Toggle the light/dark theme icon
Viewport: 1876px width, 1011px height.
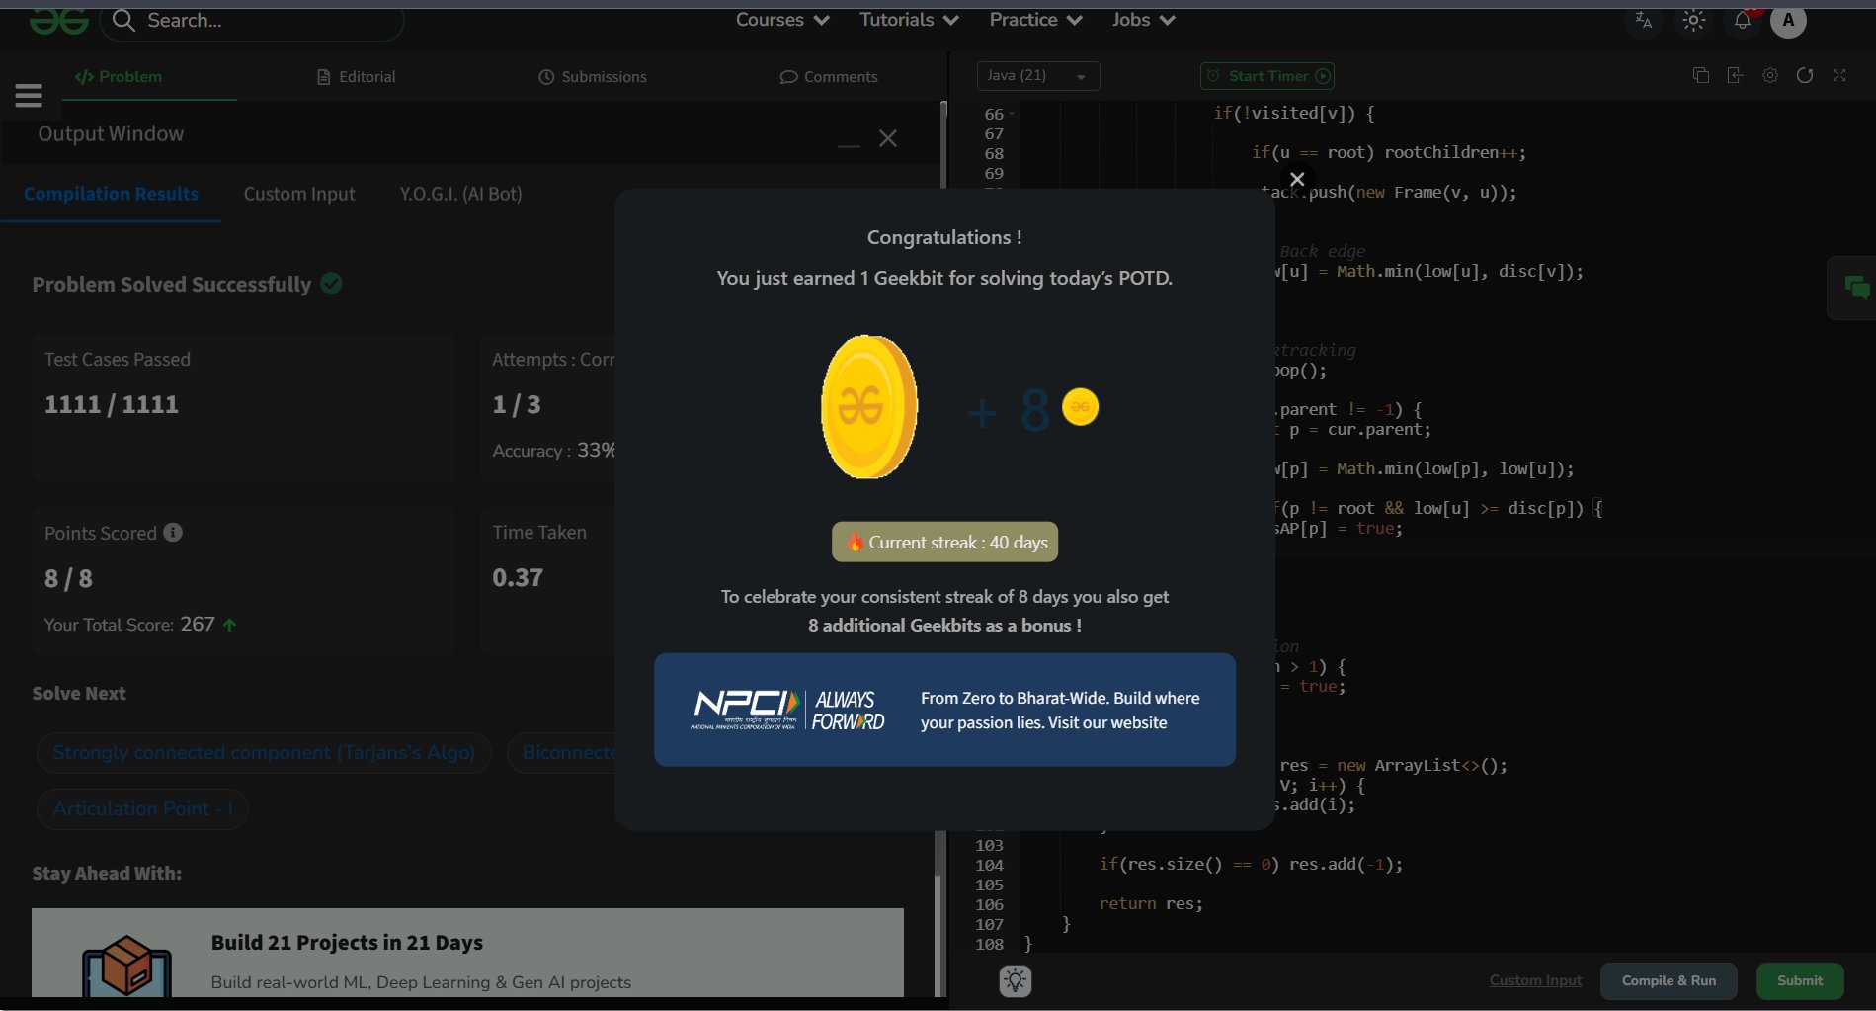1693,21
